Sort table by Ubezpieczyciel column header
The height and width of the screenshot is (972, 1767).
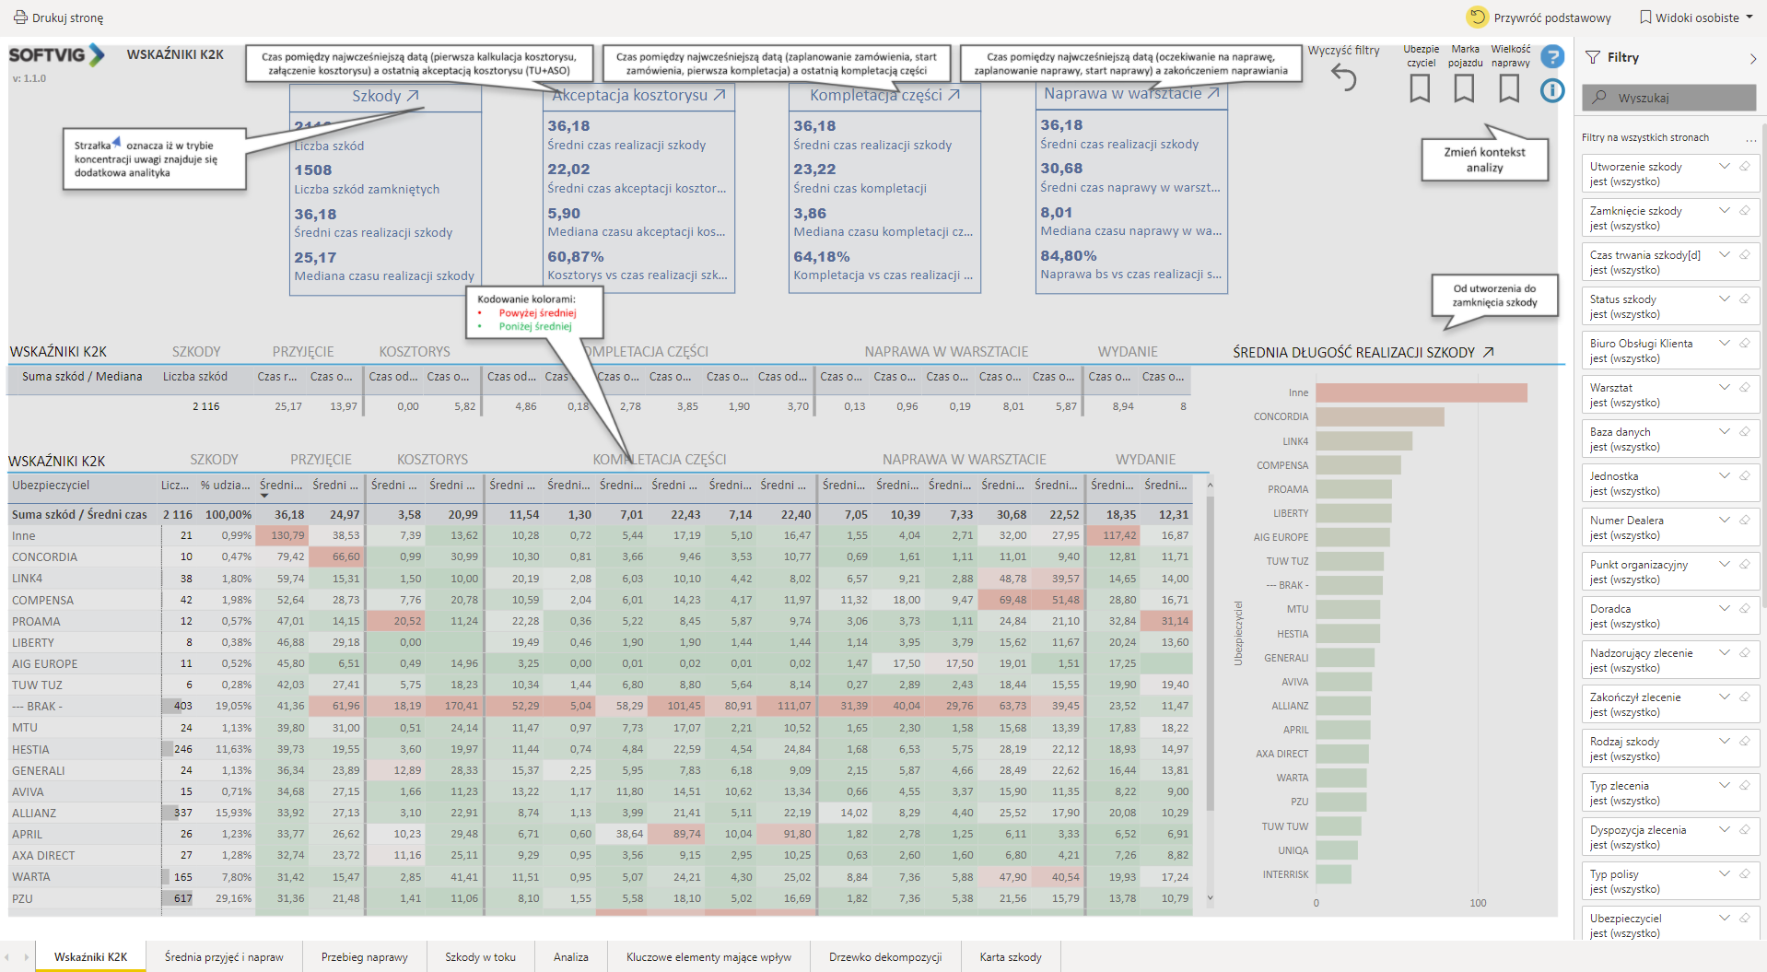(52, 486)
